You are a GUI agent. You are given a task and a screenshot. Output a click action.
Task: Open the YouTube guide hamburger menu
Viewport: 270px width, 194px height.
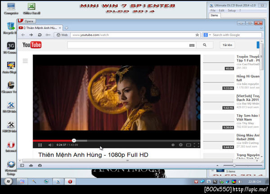(25, 61)
